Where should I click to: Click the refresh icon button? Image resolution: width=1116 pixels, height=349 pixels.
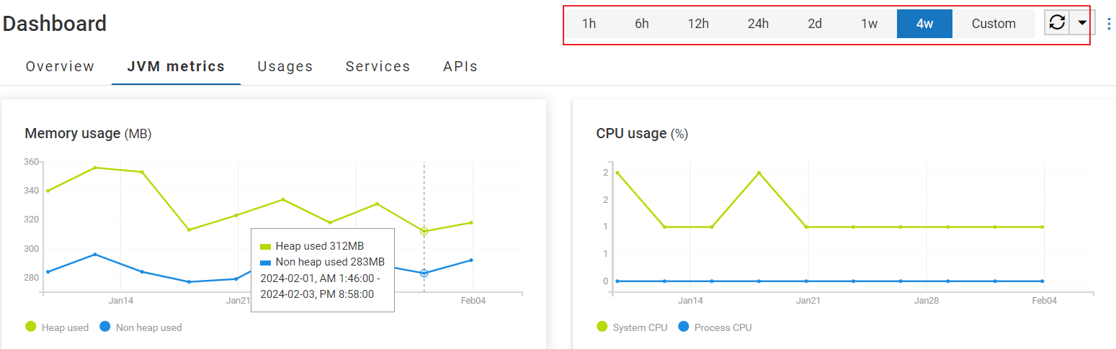(1057, 23)
